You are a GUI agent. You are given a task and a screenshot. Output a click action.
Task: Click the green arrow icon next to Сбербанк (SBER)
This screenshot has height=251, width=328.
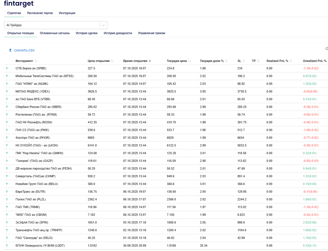point(7,107)
